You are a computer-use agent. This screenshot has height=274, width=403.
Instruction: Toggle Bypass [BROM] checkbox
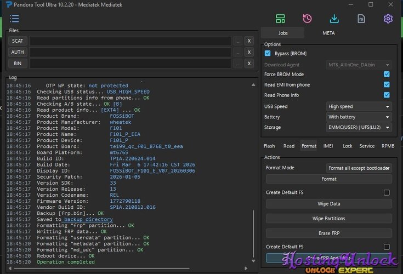click(x=268, y=53)
